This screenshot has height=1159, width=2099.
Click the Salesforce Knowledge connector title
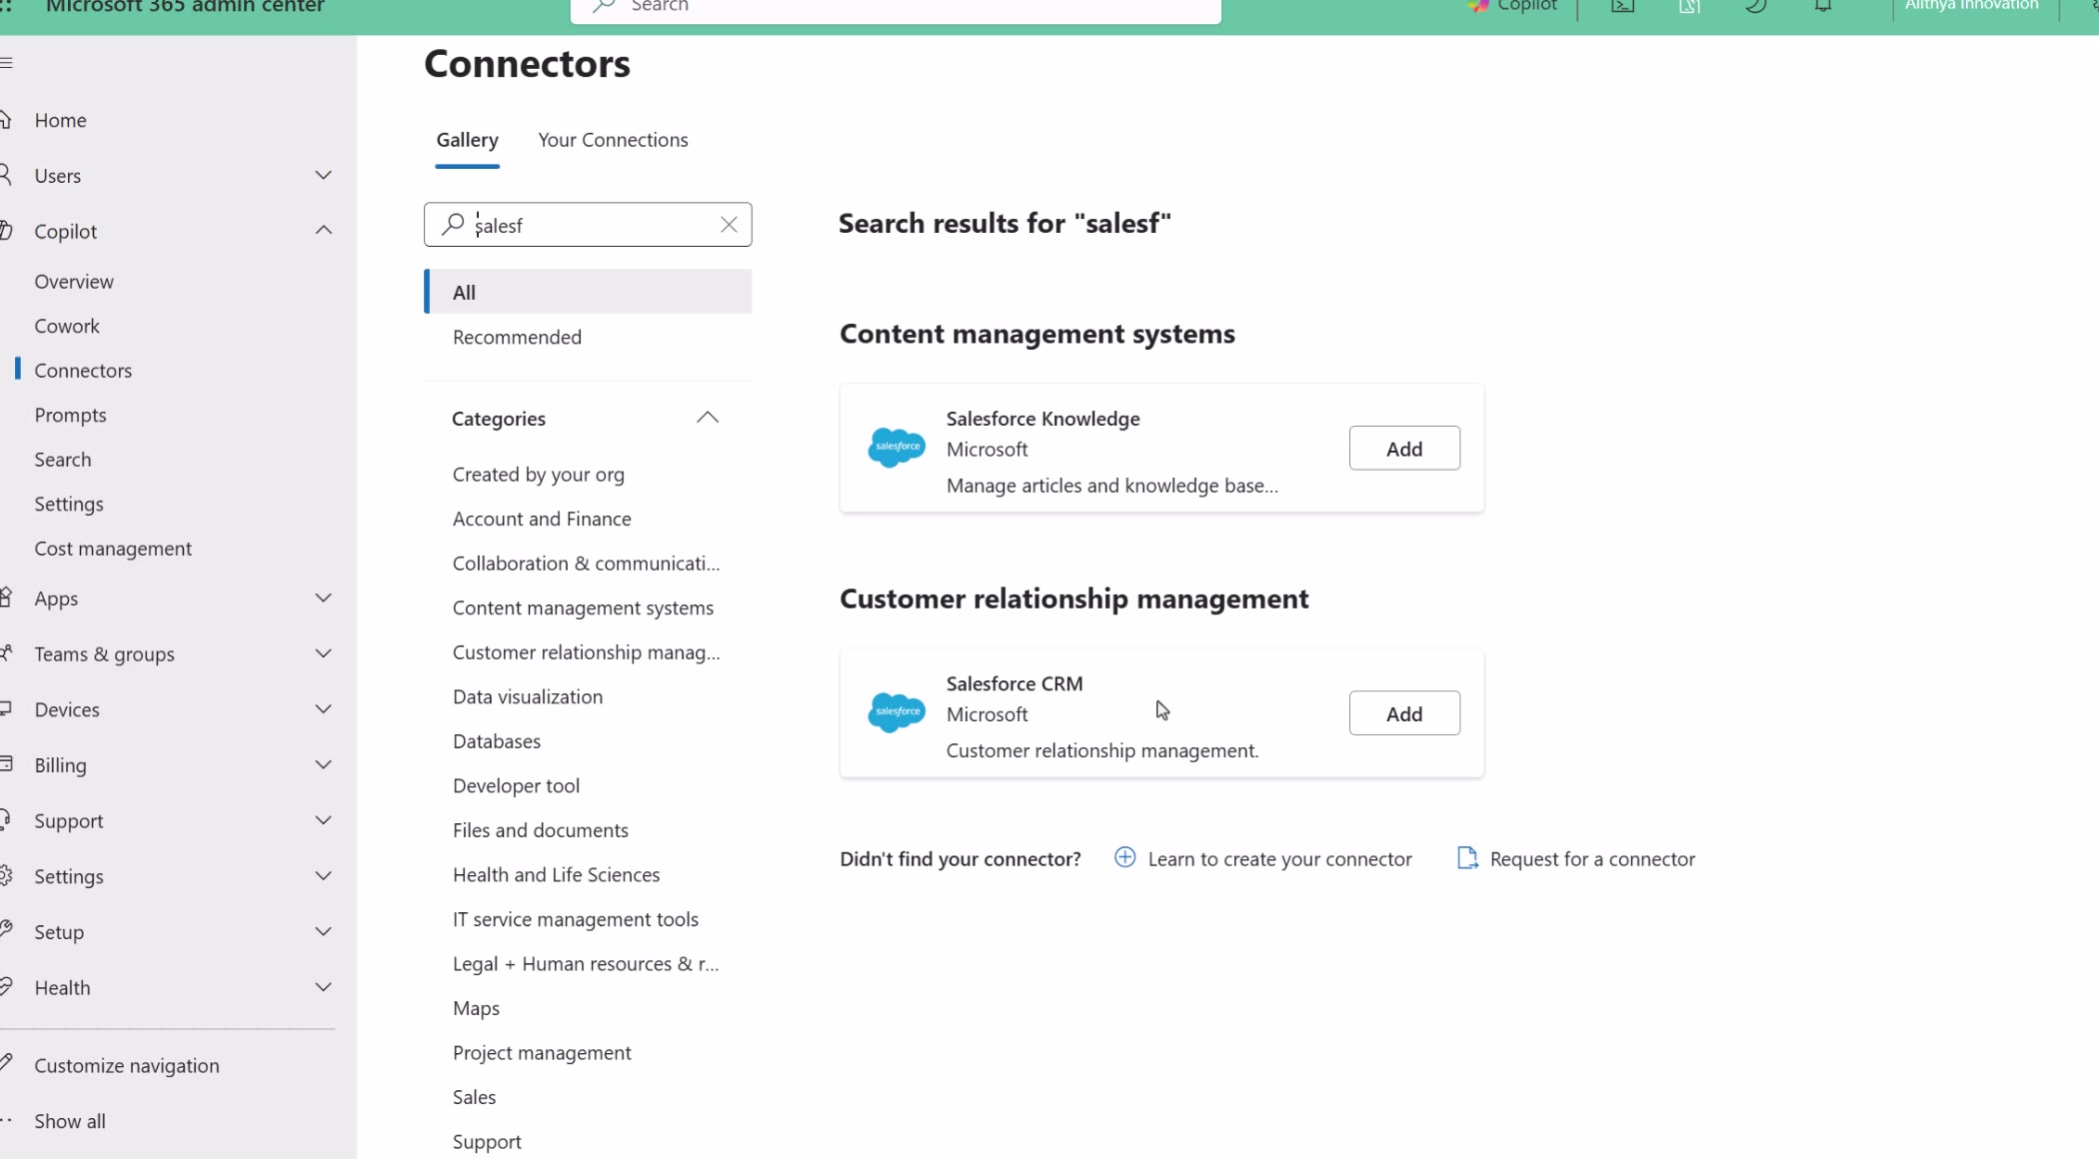[1043, 419]
